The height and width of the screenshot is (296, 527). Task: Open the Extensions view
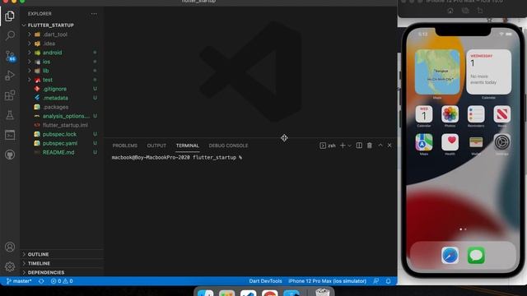[10, 95]
